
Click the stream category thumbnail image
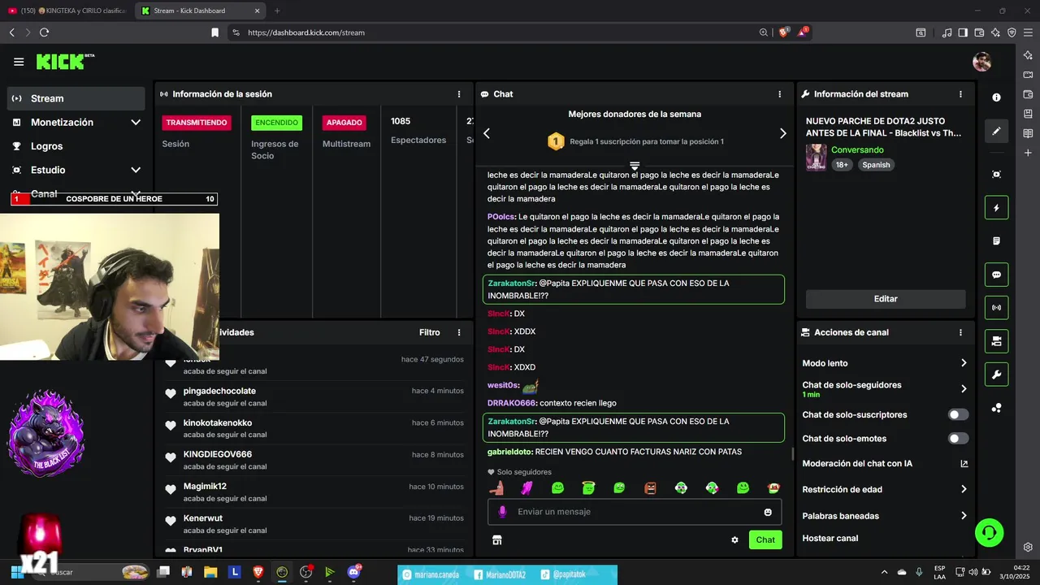pos(816,158)
